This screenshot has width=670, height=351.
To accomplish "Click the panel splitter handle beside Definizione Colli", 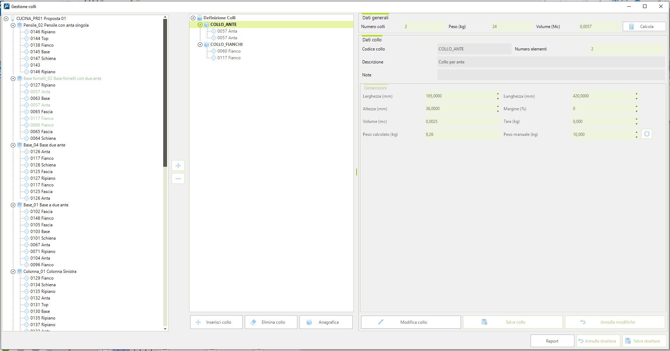I will 357,172.
